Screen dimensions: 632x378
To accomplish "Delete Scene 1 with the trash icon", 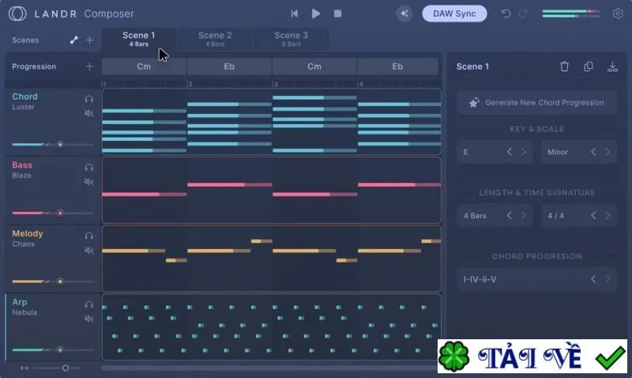I will (x=564, y=66).
